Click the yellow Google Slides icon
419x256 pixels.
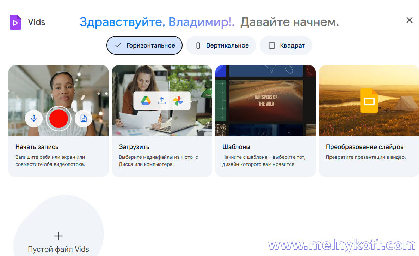[369, 101]
